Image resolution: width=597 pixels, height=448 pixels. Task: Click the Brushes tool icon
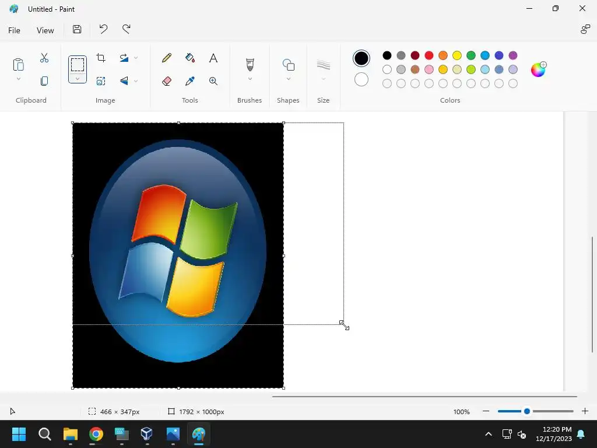[x=250, y=65]
